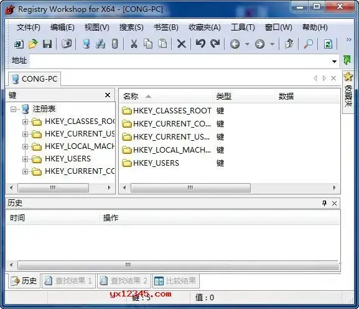The width and height of the screenshot is (359, 309).
Task: Click the copy toolbar icon
Action: coord(148,44)
